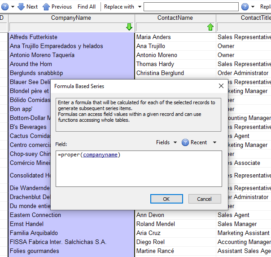Click the ContactName column header

[175, 18]
